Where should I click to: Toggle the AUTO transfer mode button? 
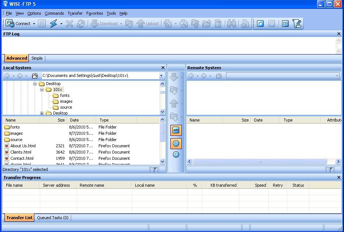coord(176,130)
